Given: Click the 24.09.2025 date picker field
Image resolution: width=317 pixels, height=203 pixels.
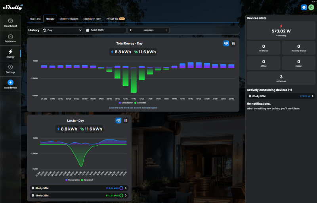Looking at the screenshot, I should 105,30.
